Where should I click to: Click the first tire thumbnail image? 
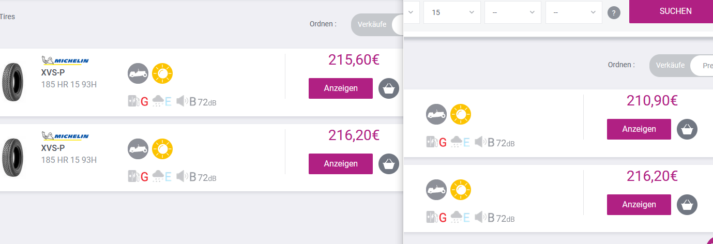tap(13, 82)
